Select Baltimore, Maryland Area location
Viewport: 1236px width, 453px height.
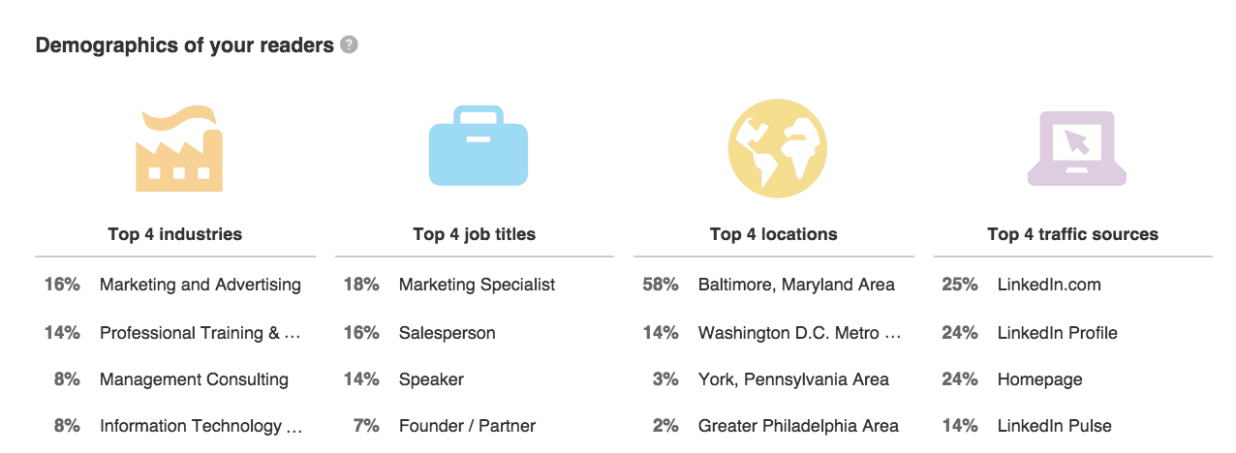796,285
